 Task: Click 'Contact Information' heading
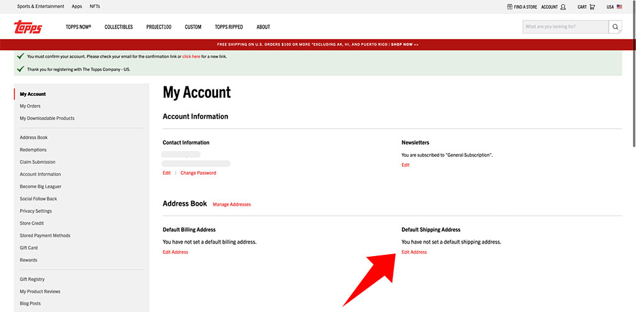pyautogui.click(x=186, y=143)
